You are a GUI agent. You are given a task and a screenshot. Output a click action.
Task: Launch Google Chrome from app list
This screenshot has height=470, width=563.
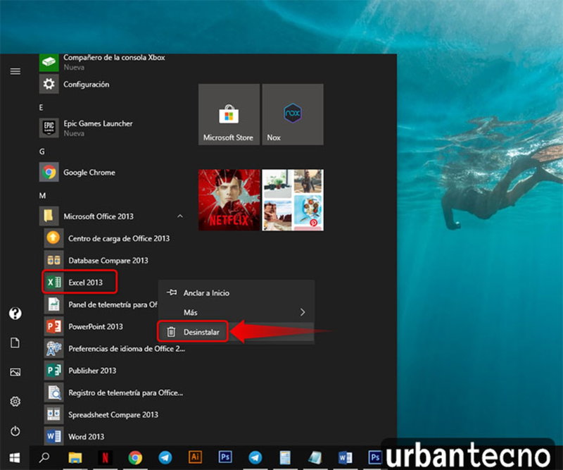click(49, 172)
